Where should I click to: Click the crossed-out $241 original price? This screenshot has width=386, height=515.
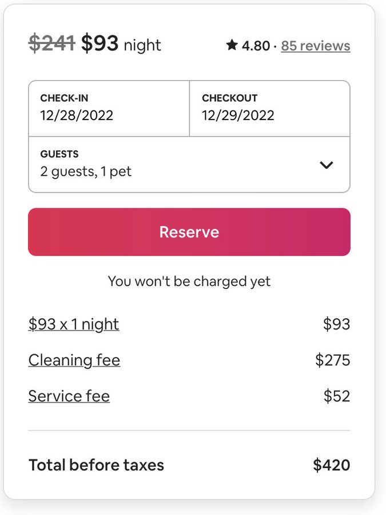click(x=51, y=43)
